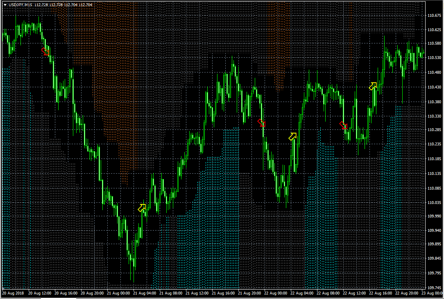
Task: Select the yellow buy arrow near 22 Aug 04:00
Action: (292, 136)
